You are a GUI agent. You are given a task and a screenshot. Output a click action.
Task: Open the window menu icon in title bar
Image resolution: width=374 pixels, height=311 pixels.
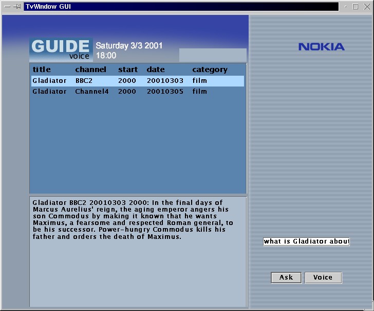pos(7,7)
